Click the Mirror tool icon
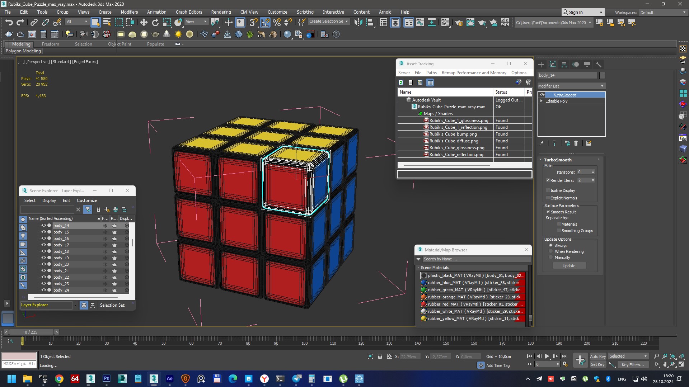 coord(358,23)
